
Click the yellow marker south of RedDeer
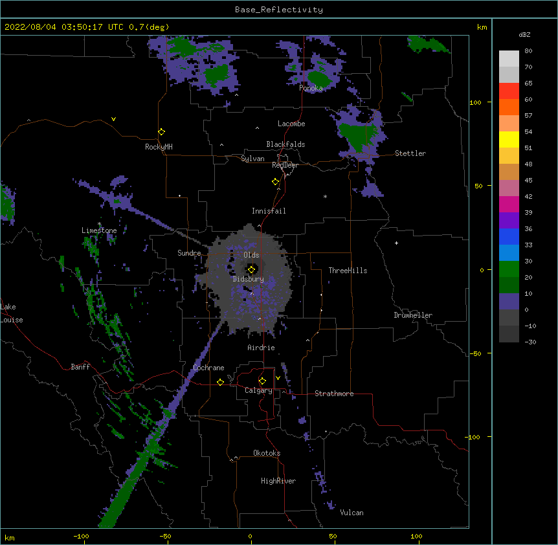pos(275,182)
